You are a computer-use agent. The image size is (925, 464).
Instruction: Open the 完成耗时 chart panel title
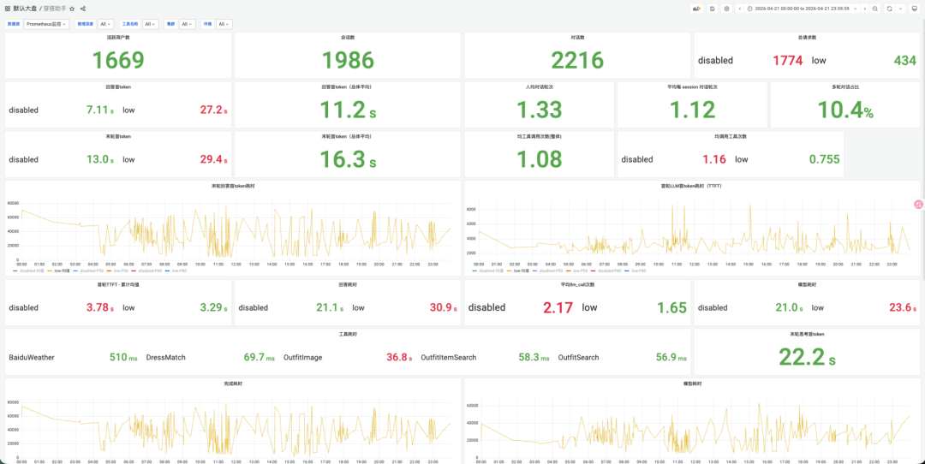tap(233, 384)
